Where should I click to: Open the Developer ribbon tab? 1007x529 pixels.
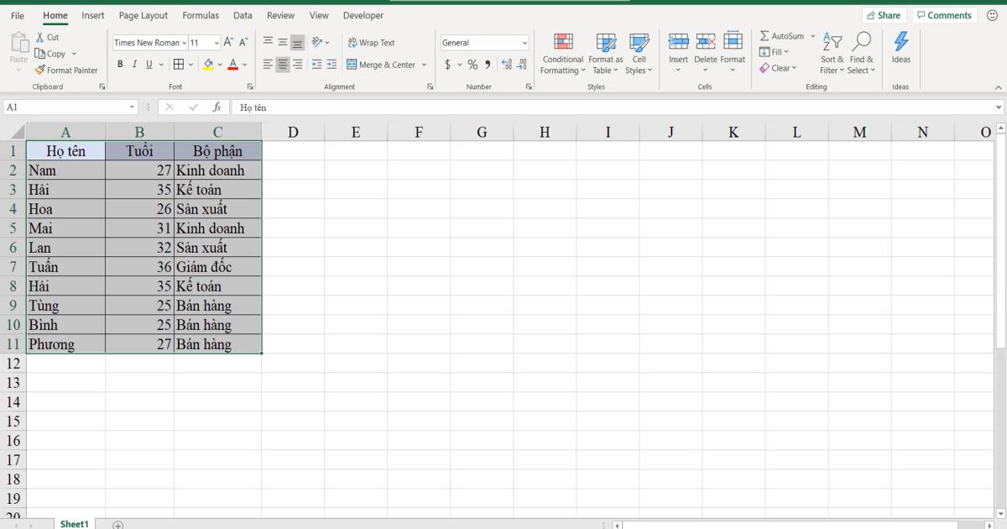click(x=363, y=15)
